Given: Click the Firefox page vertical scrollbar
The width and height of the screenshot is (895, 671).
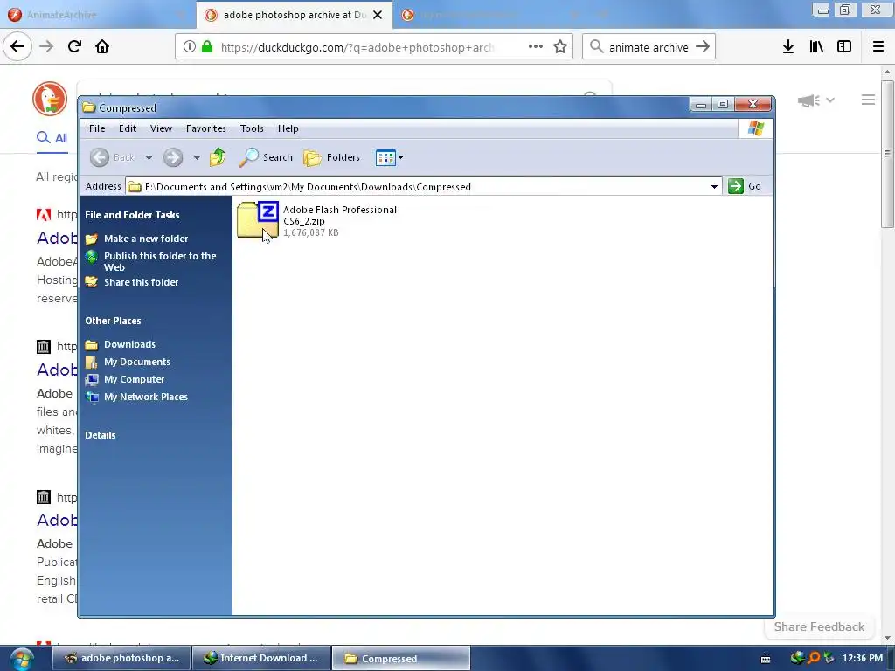Looking at the screenshot, I should pyautogui.click(x=887, y=154).
